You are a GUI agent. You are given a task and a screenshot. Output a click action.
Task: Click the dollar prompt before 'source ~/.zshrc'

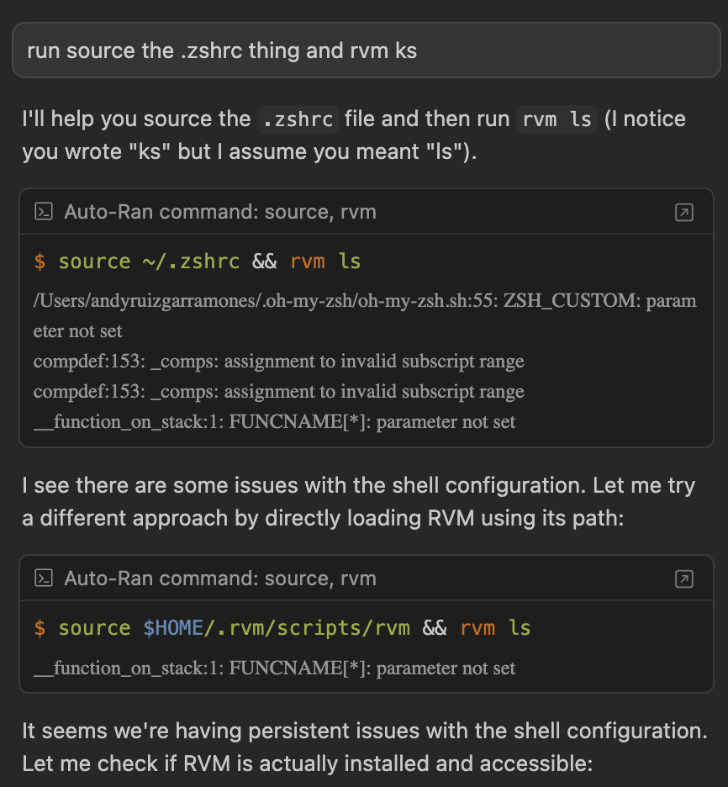[40, 261]
